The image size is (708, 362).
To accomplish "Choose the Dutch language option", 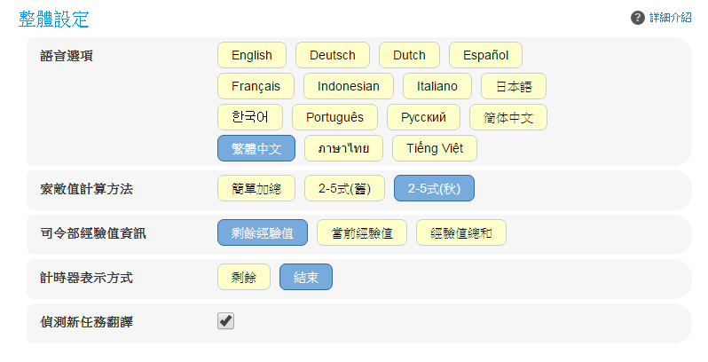I will [x=409, y=55].
